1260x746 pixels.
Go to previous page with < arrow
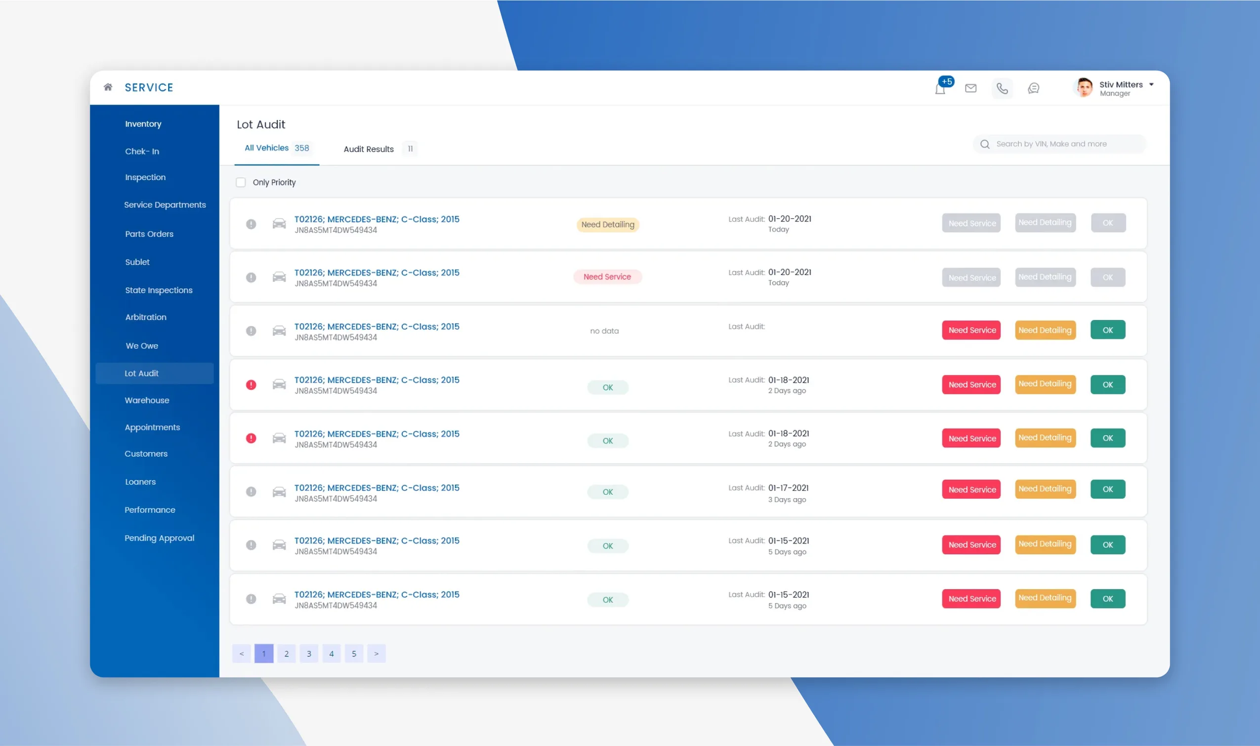(x=242, y=653)
